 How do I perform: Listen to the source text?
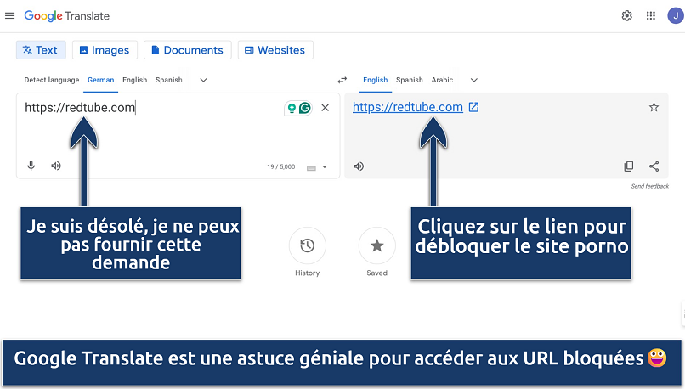[56, 166]
